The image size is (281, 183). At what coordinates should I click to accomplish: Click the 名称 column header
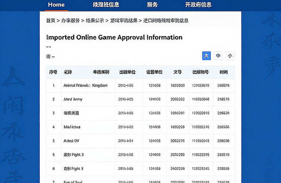point(68,72)
